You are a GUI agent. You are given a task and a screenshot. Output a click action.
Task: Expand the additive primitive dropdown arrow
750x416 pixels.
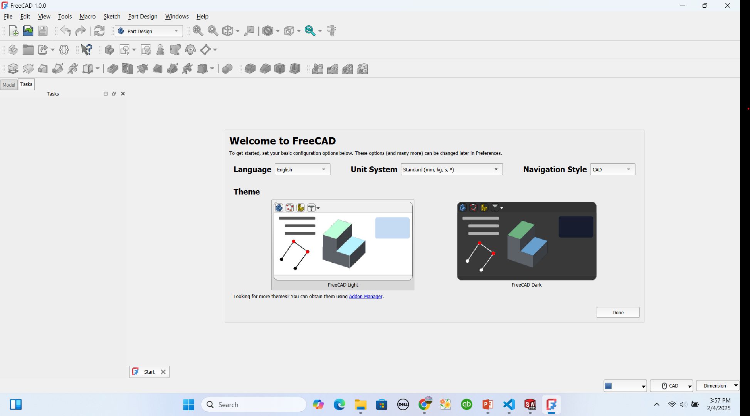98,69
